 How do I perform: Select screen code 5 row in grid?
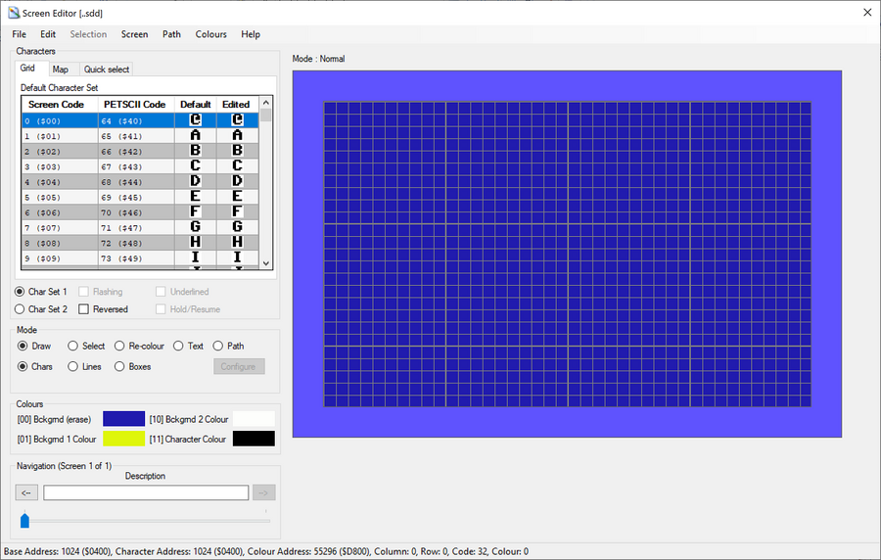[59, 197]
